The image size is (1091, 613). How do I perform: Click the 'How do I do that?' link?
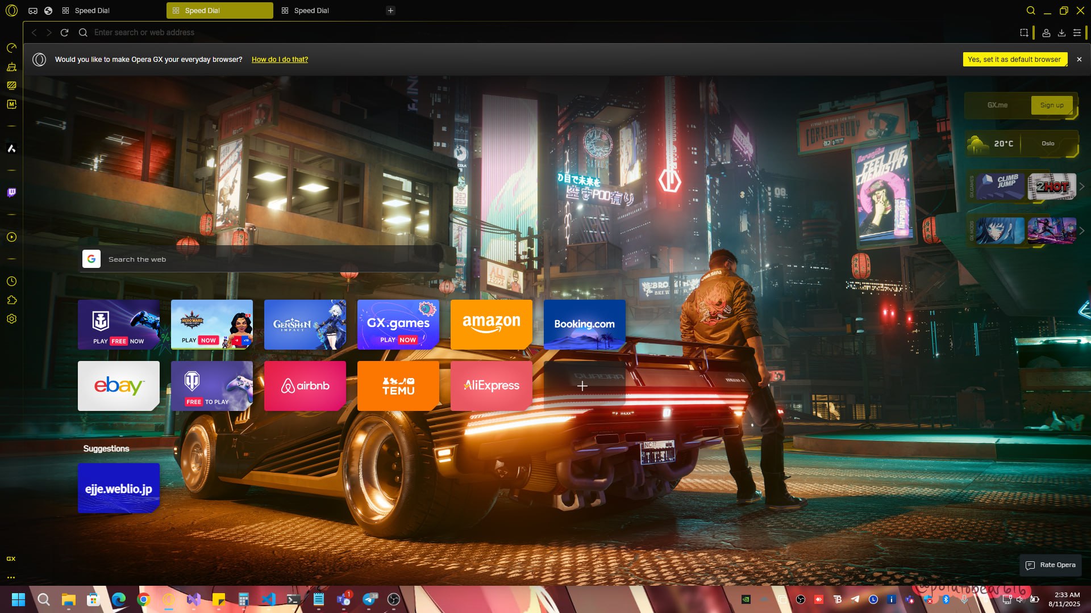(x=280, y=60)
